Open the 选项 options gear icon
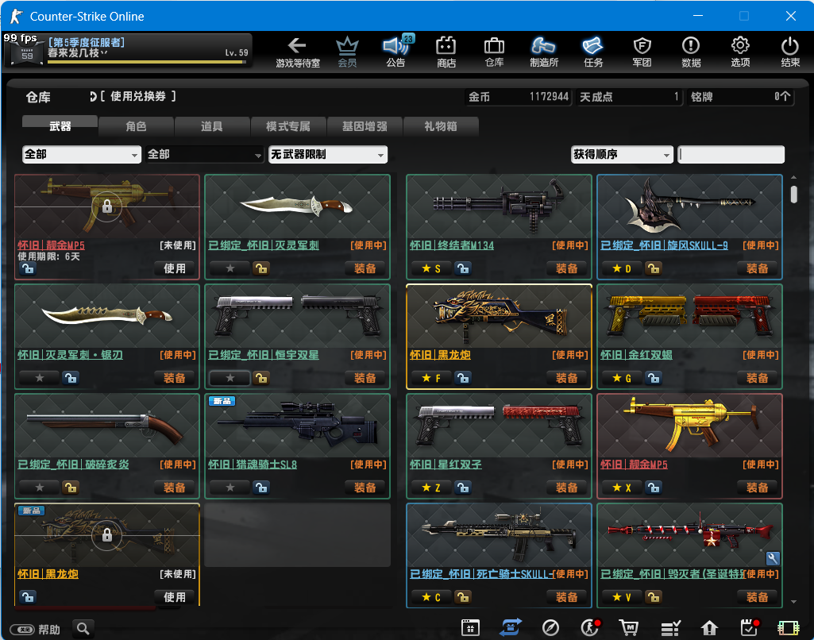The height and width of the screenshot is (640, 814). (x=740, y=52)
